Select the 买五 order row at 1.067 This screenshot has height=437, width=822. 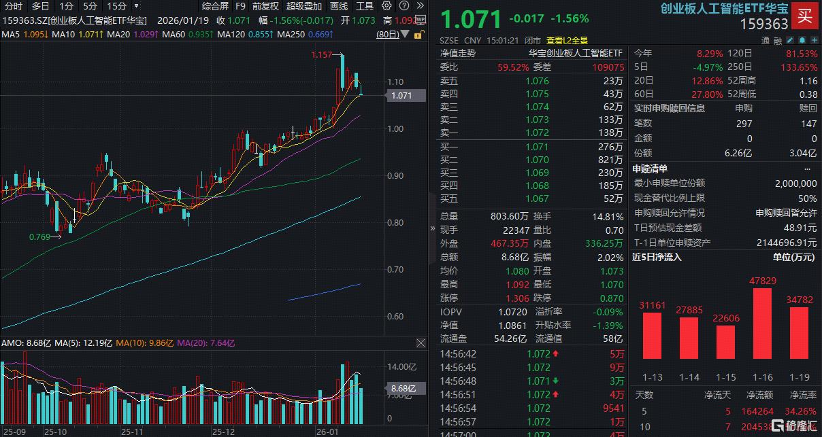531,198
